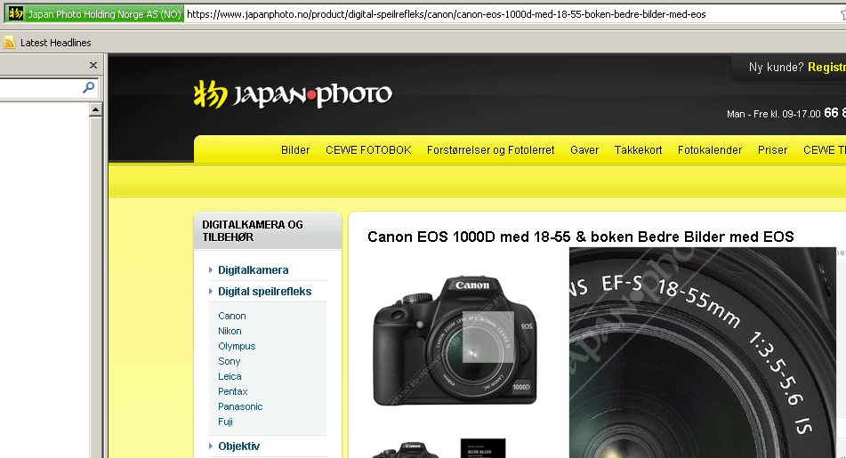The width and height of the screenshot is (846, 458).
Task: Open the Takkekort menu tab
Action: coord(638,150)
